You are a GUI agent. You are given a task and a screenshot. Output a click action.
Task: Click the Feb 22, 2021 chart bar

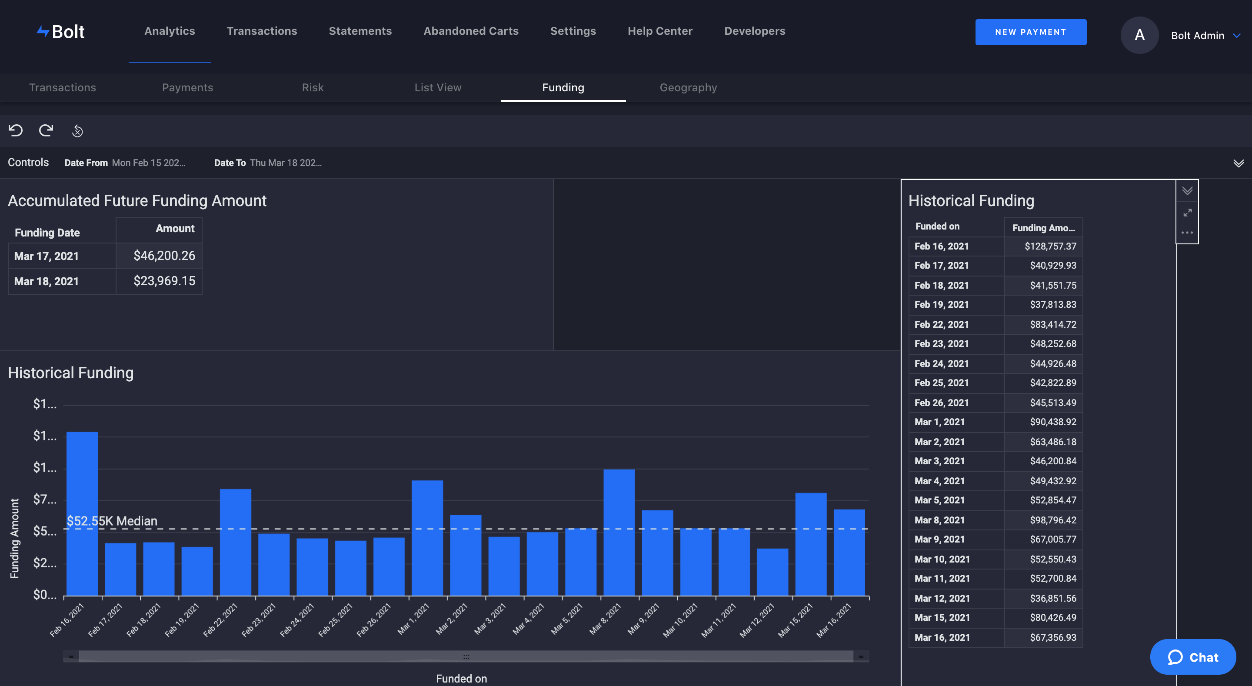(x=236, y=542)
